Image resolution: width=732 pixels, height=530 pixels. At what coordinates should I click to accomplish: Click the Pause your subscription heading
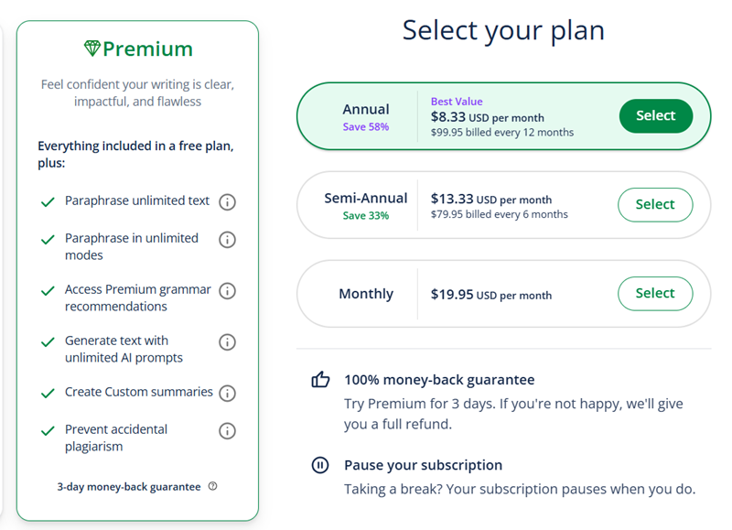click(423, 465)
